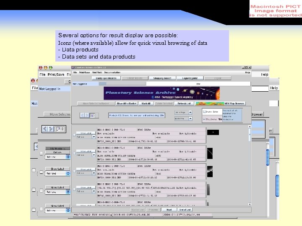Image resolution: width=302 pixels, height=226 pixels.
Task: Open File menu in Planetary Science Archive window
Action: tap(75, 72)
